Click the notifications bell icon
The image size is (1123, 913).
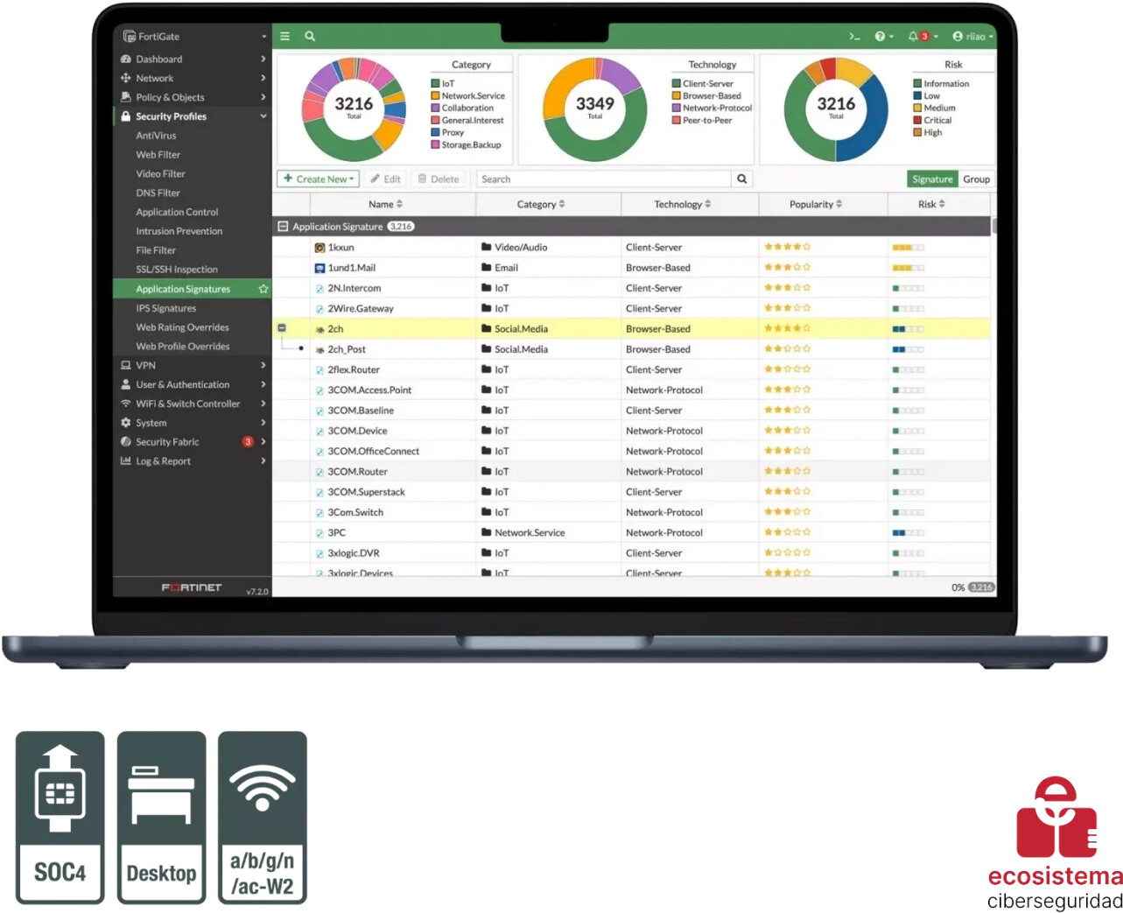click(x=913, y=37)
